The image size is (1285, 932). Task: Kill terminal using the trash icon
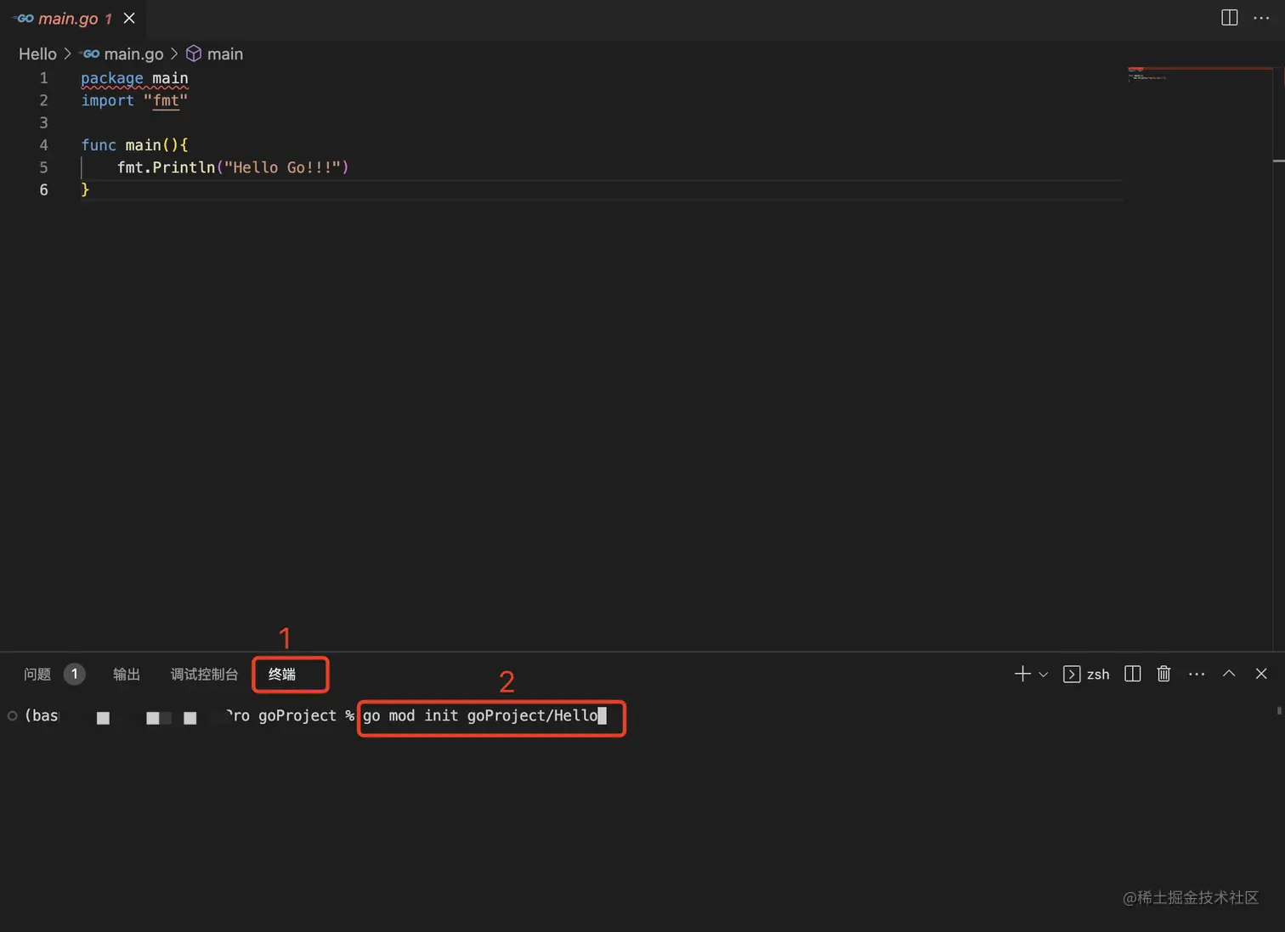1163,674
